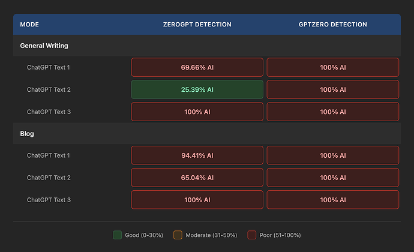The width and height of the screenshot is (414, 252).
Task: Click ChatGPT Text 2 under General Writing
Action: 49,89
